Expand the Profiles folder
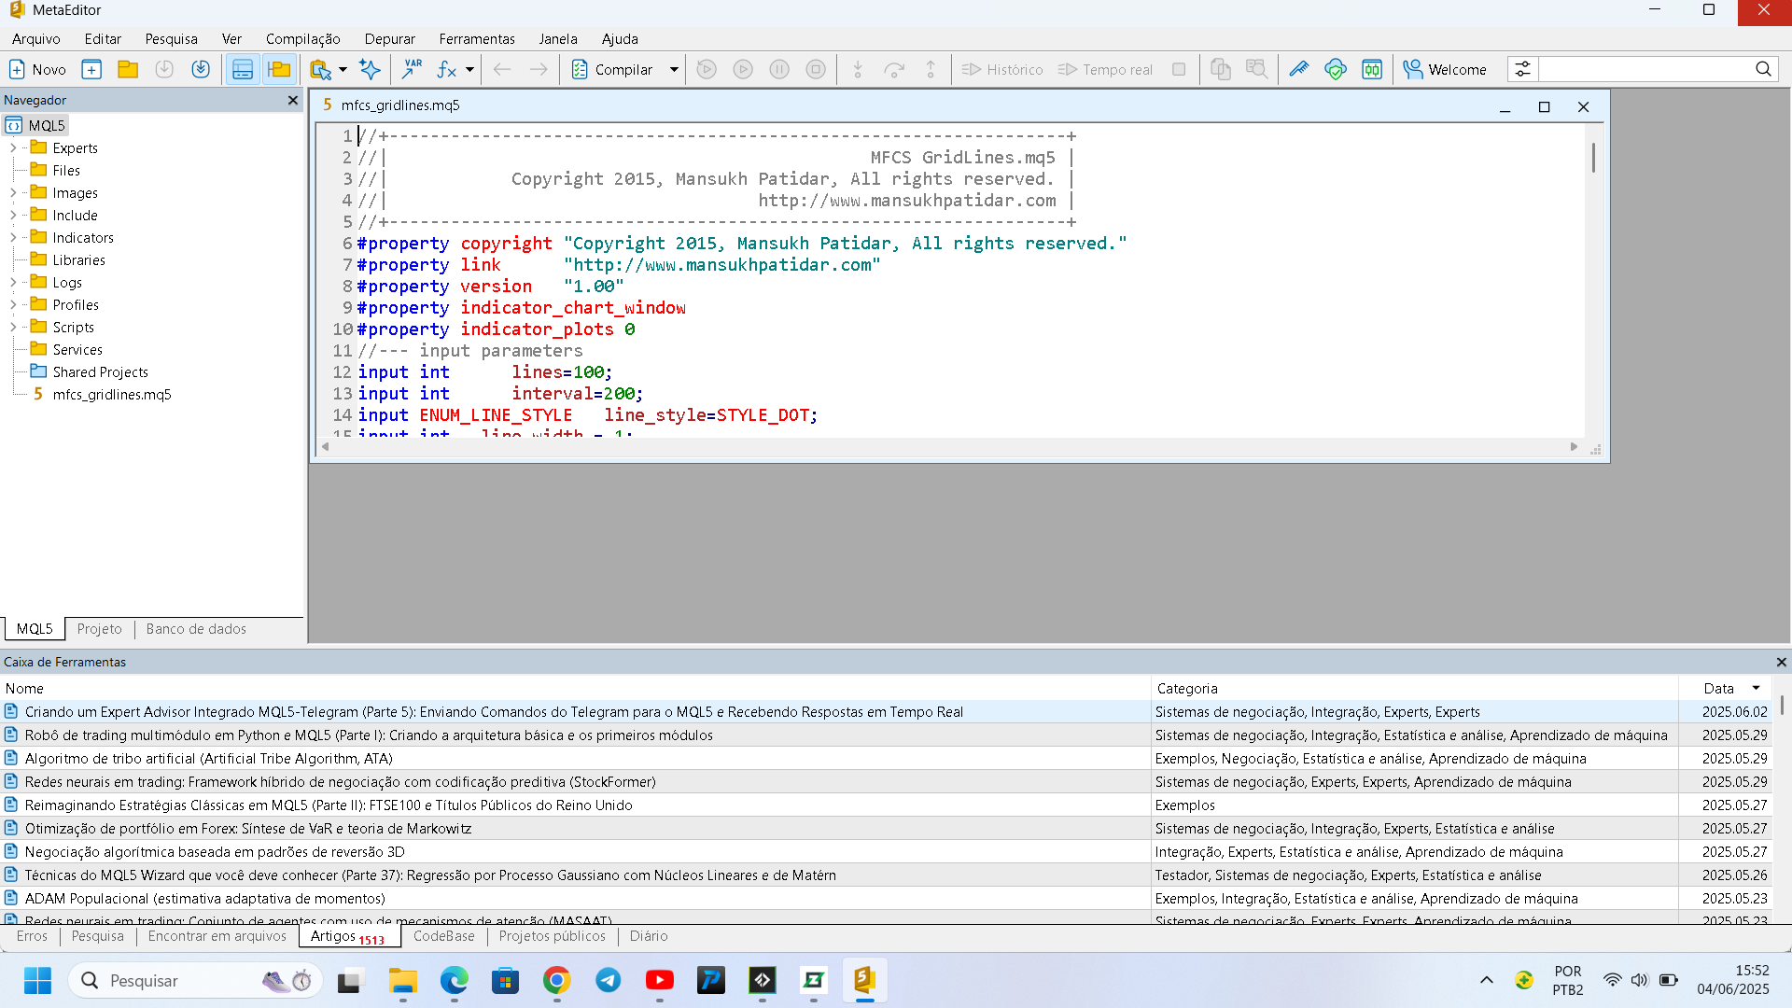Screen dimensions: 1792x1008 [x=13, y=305]
